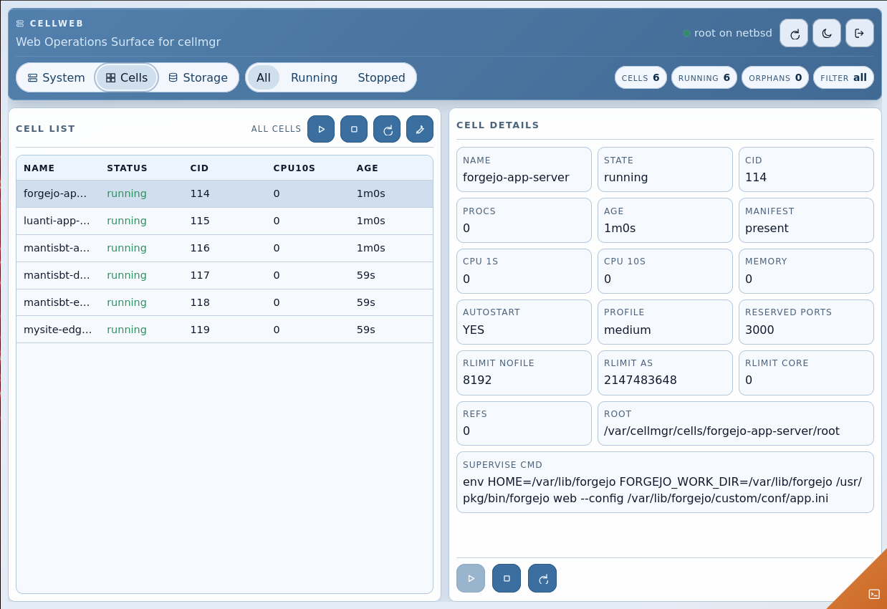The height and width of the screenshot is (609, 887).
Task: Stop all cells with the square icon
Action: 354,129
